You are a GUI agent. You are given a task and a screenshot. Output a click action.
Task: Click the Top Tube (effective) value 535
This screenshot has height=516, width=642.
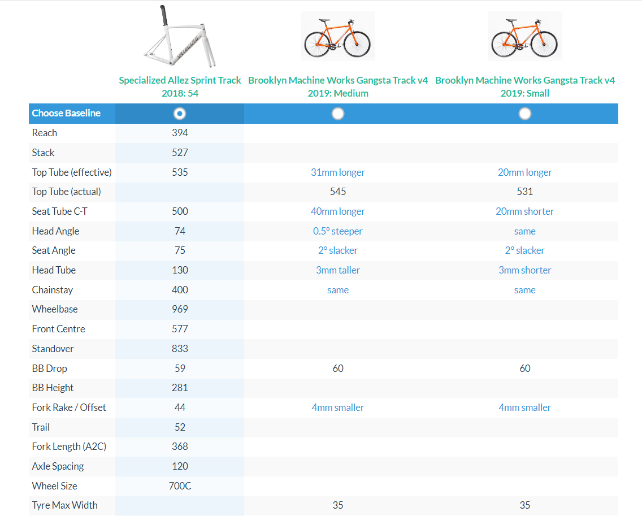click(180, 172)
